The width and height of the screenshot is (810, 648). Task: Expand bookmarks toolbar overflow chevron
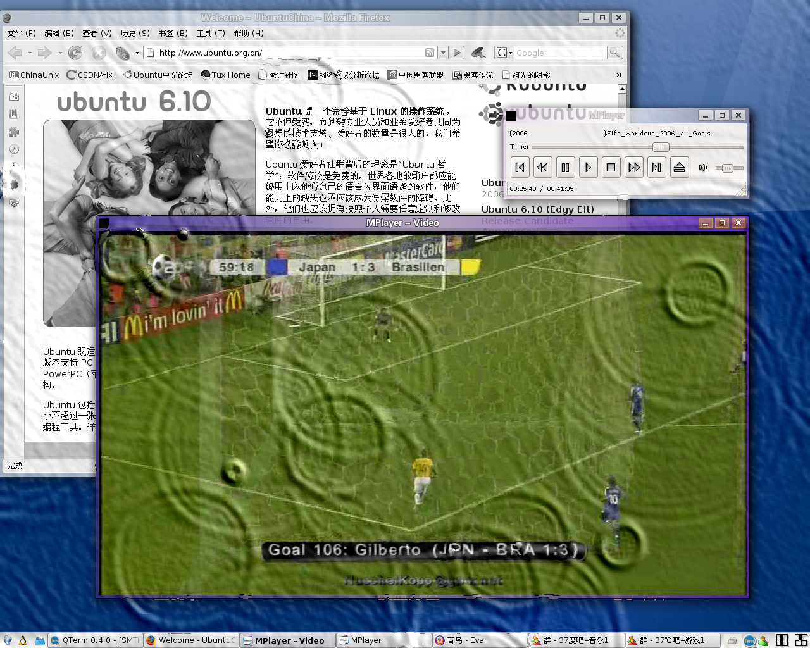(x=619, y=75)
